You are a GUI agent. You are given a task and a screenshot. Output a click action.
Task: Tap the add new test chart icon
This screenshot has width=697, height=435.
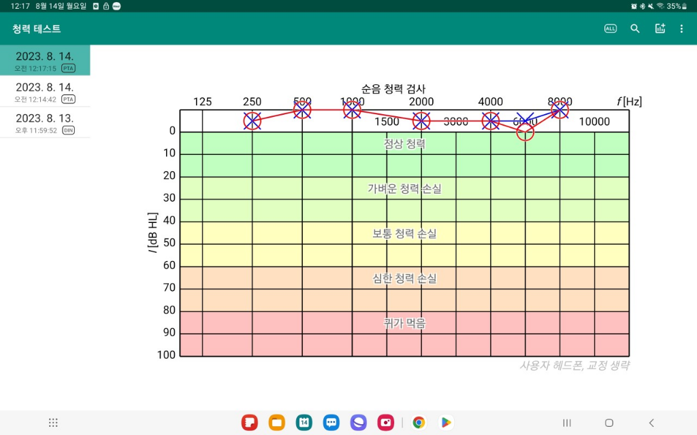coord(660,29)
